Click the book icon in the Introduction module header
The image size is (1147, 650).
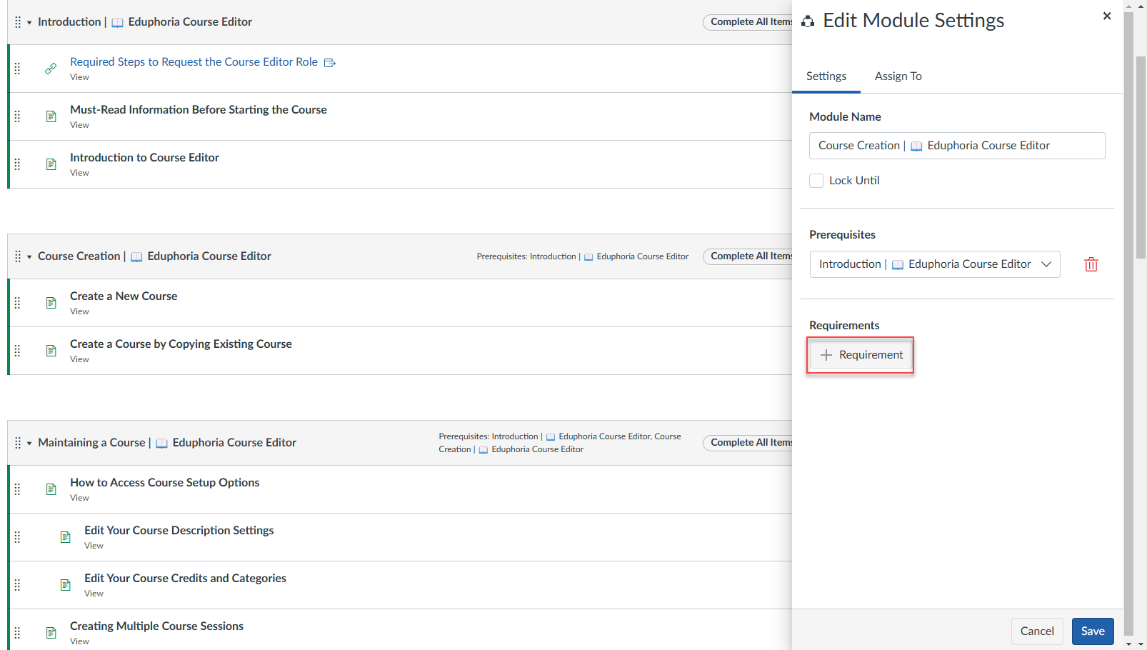118,22
